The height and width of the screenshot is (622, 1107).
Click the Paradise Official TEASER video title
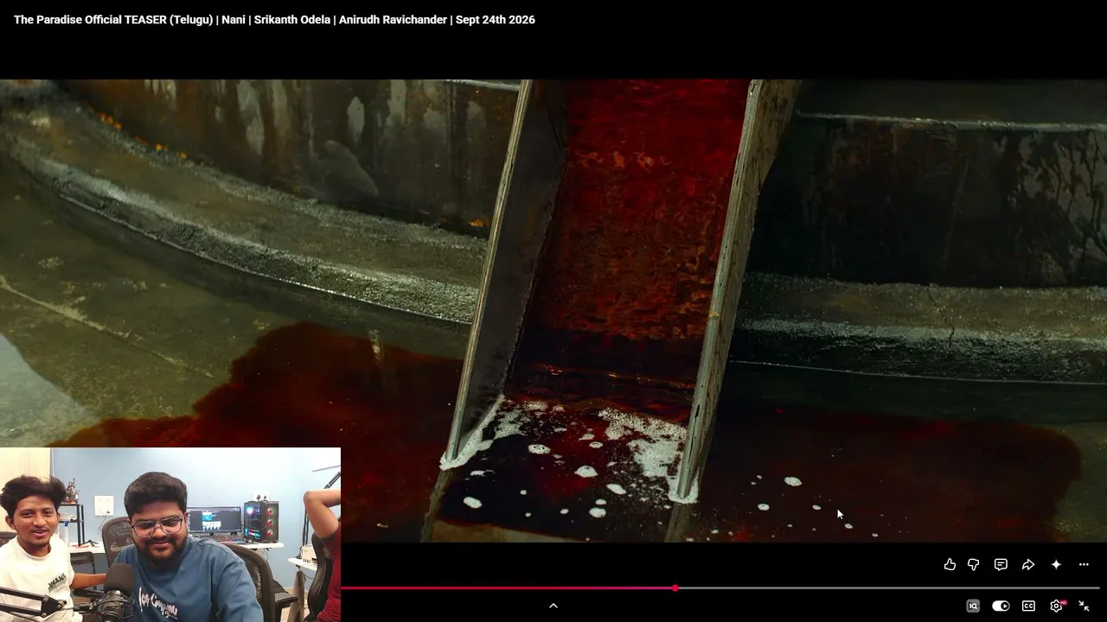coord(274,20)
